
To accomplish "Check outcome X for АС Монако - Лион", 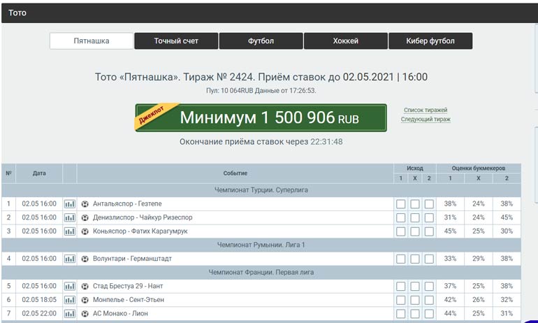I will pos(415,314).
